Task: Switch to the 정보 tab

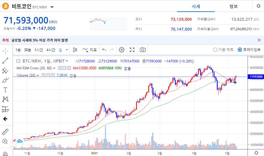Action: pos(234,6)
